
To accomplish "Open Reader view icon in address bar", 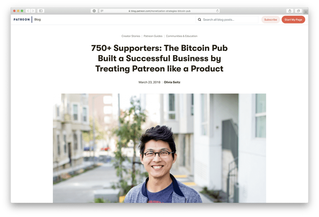I will 102,11.
